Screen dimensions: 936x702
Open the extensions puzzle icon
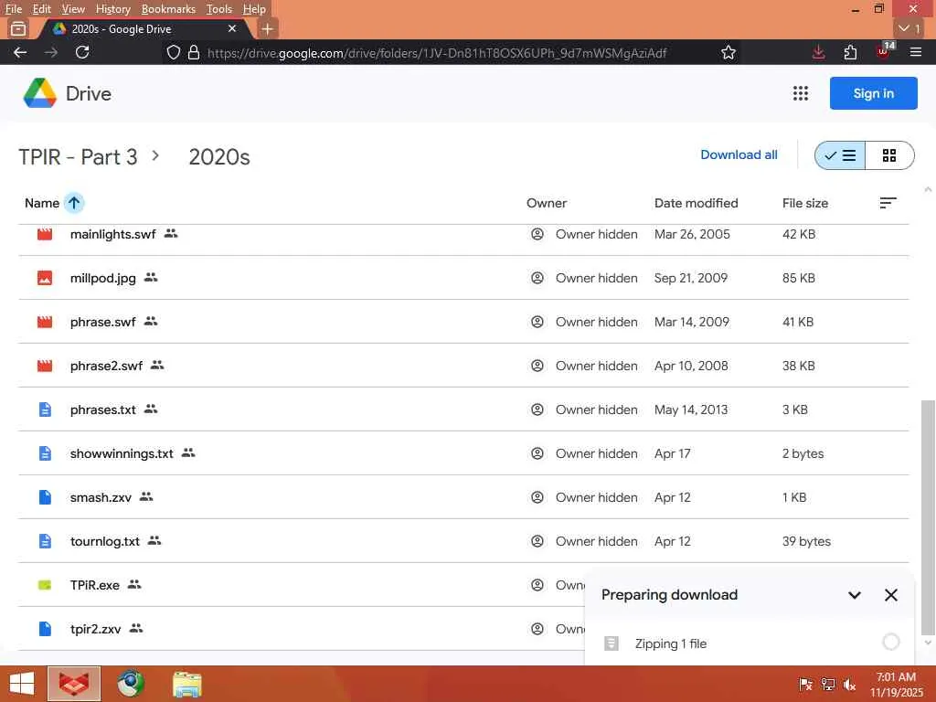[x=851, y=52]
